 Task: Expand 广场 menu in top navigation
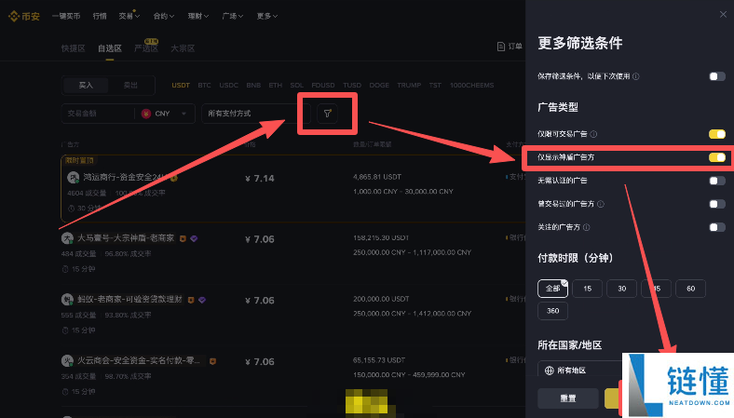(233, 16)
